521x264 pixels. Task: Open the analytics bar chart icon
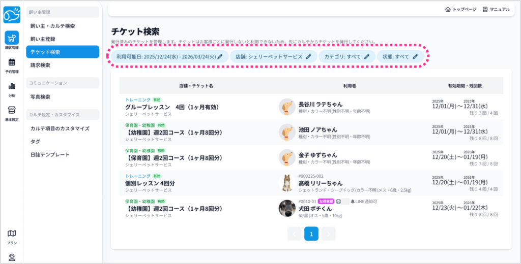(12, 86)
